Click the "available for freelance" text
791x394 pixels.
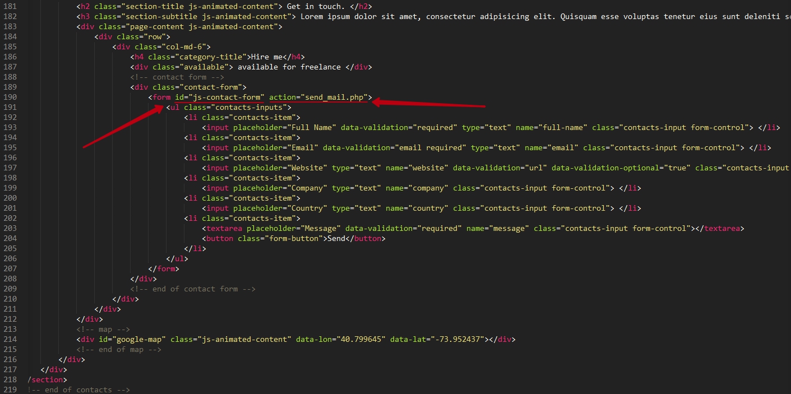pyautogui.click(x=289, y=67)
